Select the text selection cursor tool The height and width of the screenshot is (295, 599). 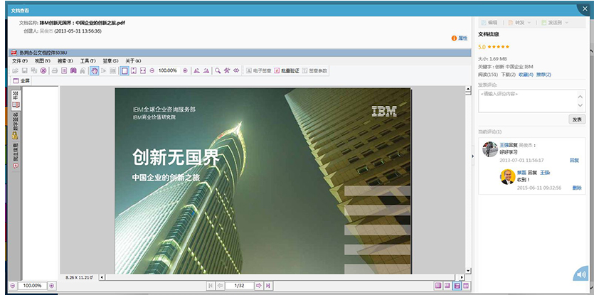104,70
